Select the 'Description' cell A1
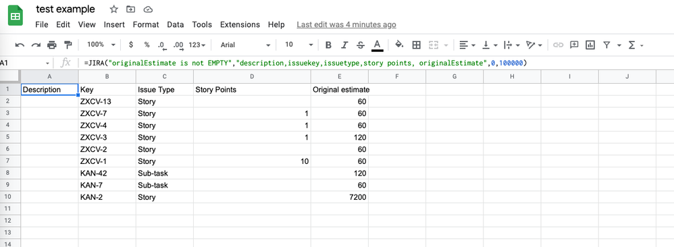This screenshot has width=674, height=247. [x=49, y=90]
